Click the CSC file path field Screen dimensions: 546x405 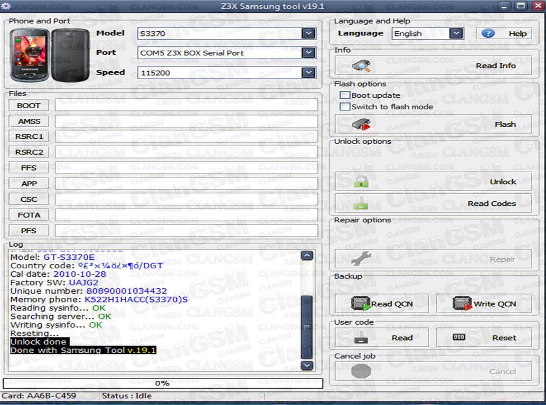[x=186, y=199]
